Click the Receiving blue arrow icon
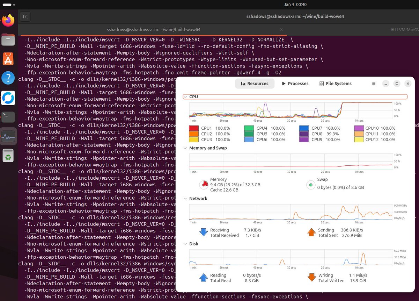Screen dimensions: 419x301 point(203,232)
